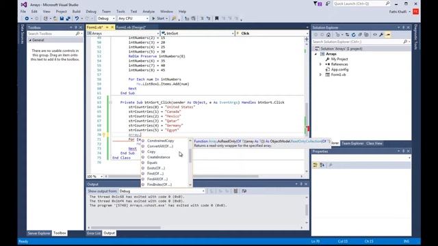Click the Navigate Backward circle icon
This screenshot has width=438, height=246.
27,18
